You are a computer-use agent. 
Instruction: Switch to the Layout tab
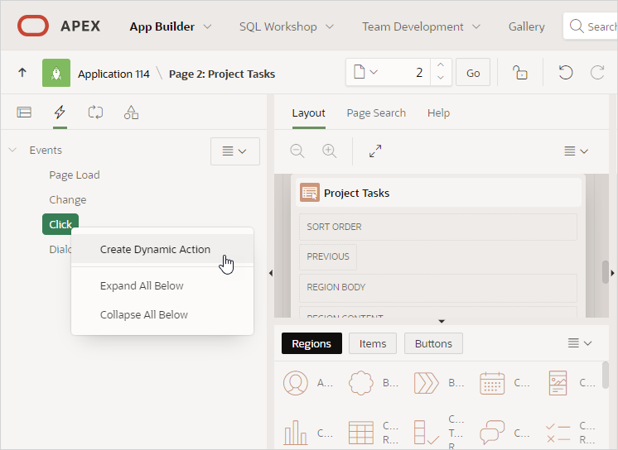(x=309, y=113)
